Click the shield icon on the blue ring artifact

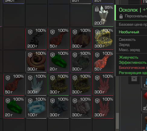pos(30,101)
